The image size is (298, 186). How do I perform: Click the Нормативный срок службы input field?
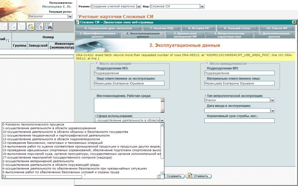(x=239, y=121)
